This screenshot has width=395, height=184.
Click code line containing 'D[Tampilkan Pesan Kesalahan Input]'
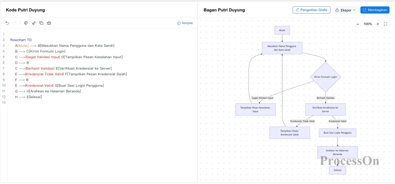[69, 57]
